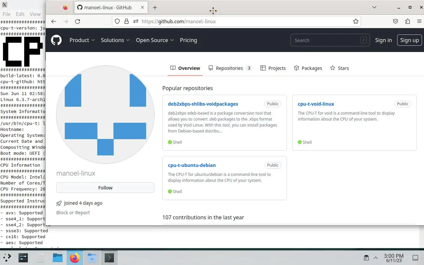Screen dimensions: 424x265
Task: Open the terminal icon in taskbar
Action: coord(109,258)
